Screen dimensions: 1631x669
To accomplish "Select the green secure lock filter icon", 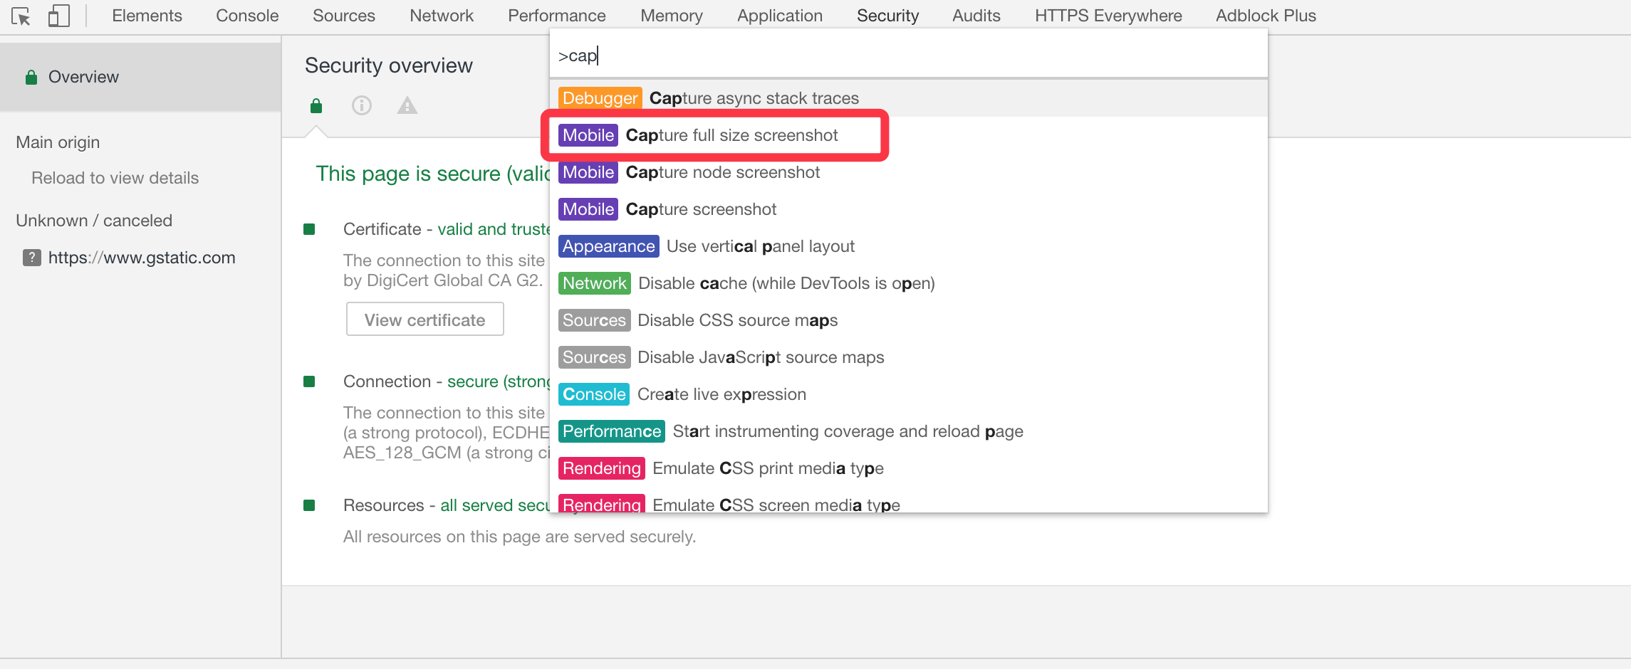I will [316, 106].
